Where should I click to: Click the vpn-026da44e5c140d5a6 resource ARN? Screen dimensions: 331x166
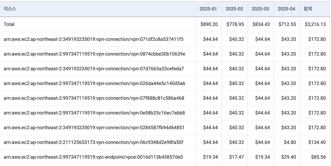(94, 83)
